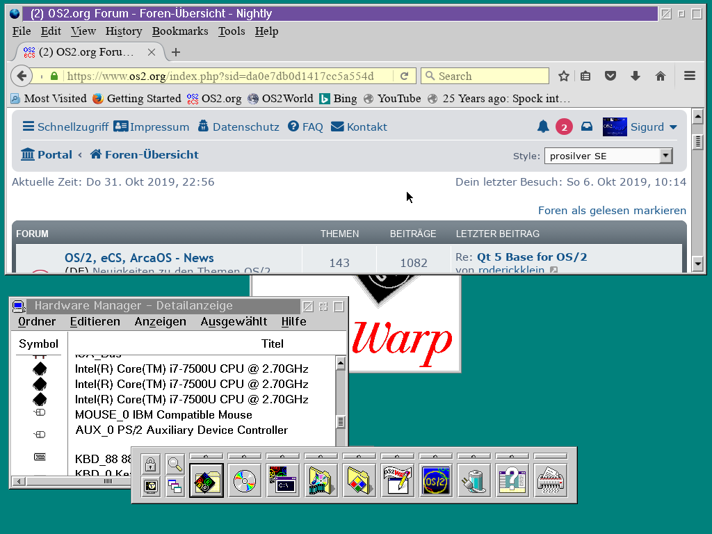This screenshot has height=534, width=712.
Task: Open the Style dropdown showing prosilver SE
Action: (x=608, y=156)
